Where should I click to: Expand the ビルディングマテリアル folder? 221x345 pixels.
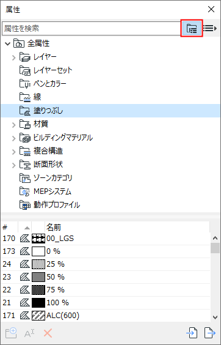(14, 138)
